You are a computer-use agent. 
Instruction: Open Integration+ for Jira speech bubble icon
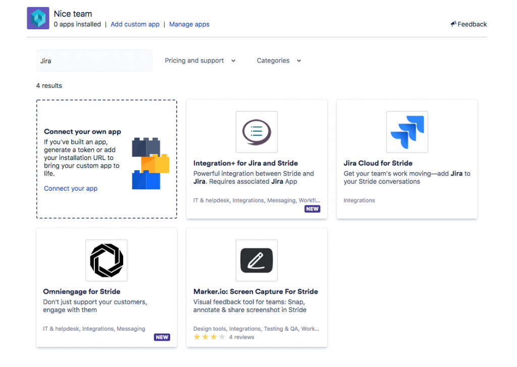tap(256, 132)
